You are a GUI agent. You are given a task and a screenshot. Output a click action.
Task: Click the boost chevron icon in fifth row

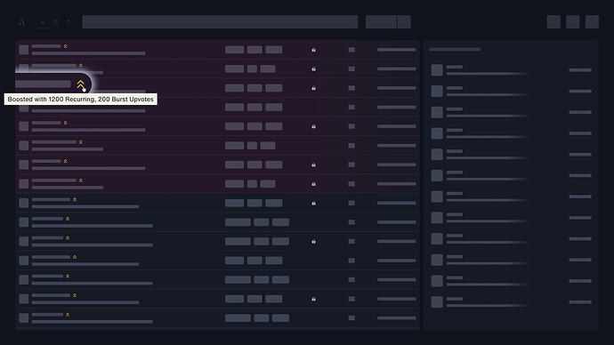tap(65, 123)
